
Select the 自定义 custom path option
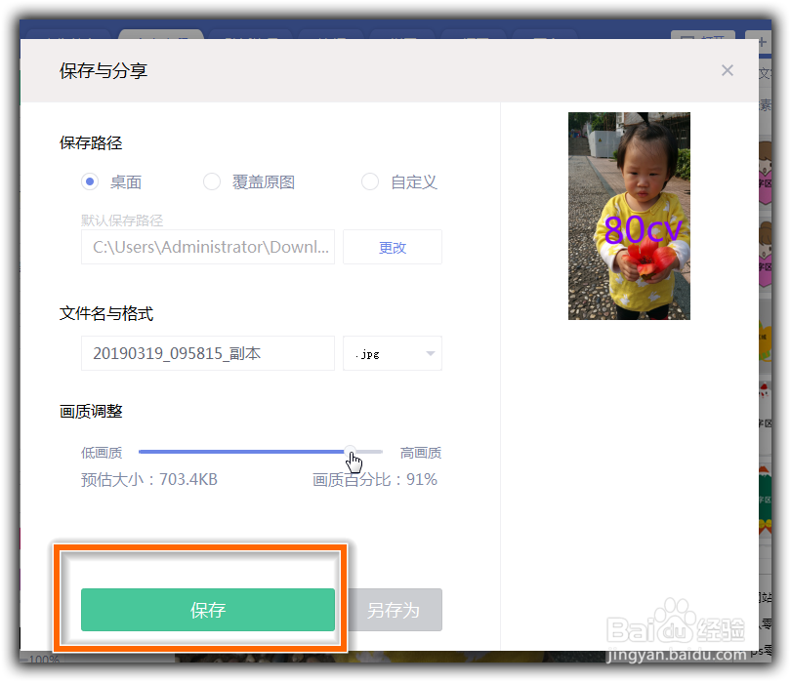pos(370,181)
